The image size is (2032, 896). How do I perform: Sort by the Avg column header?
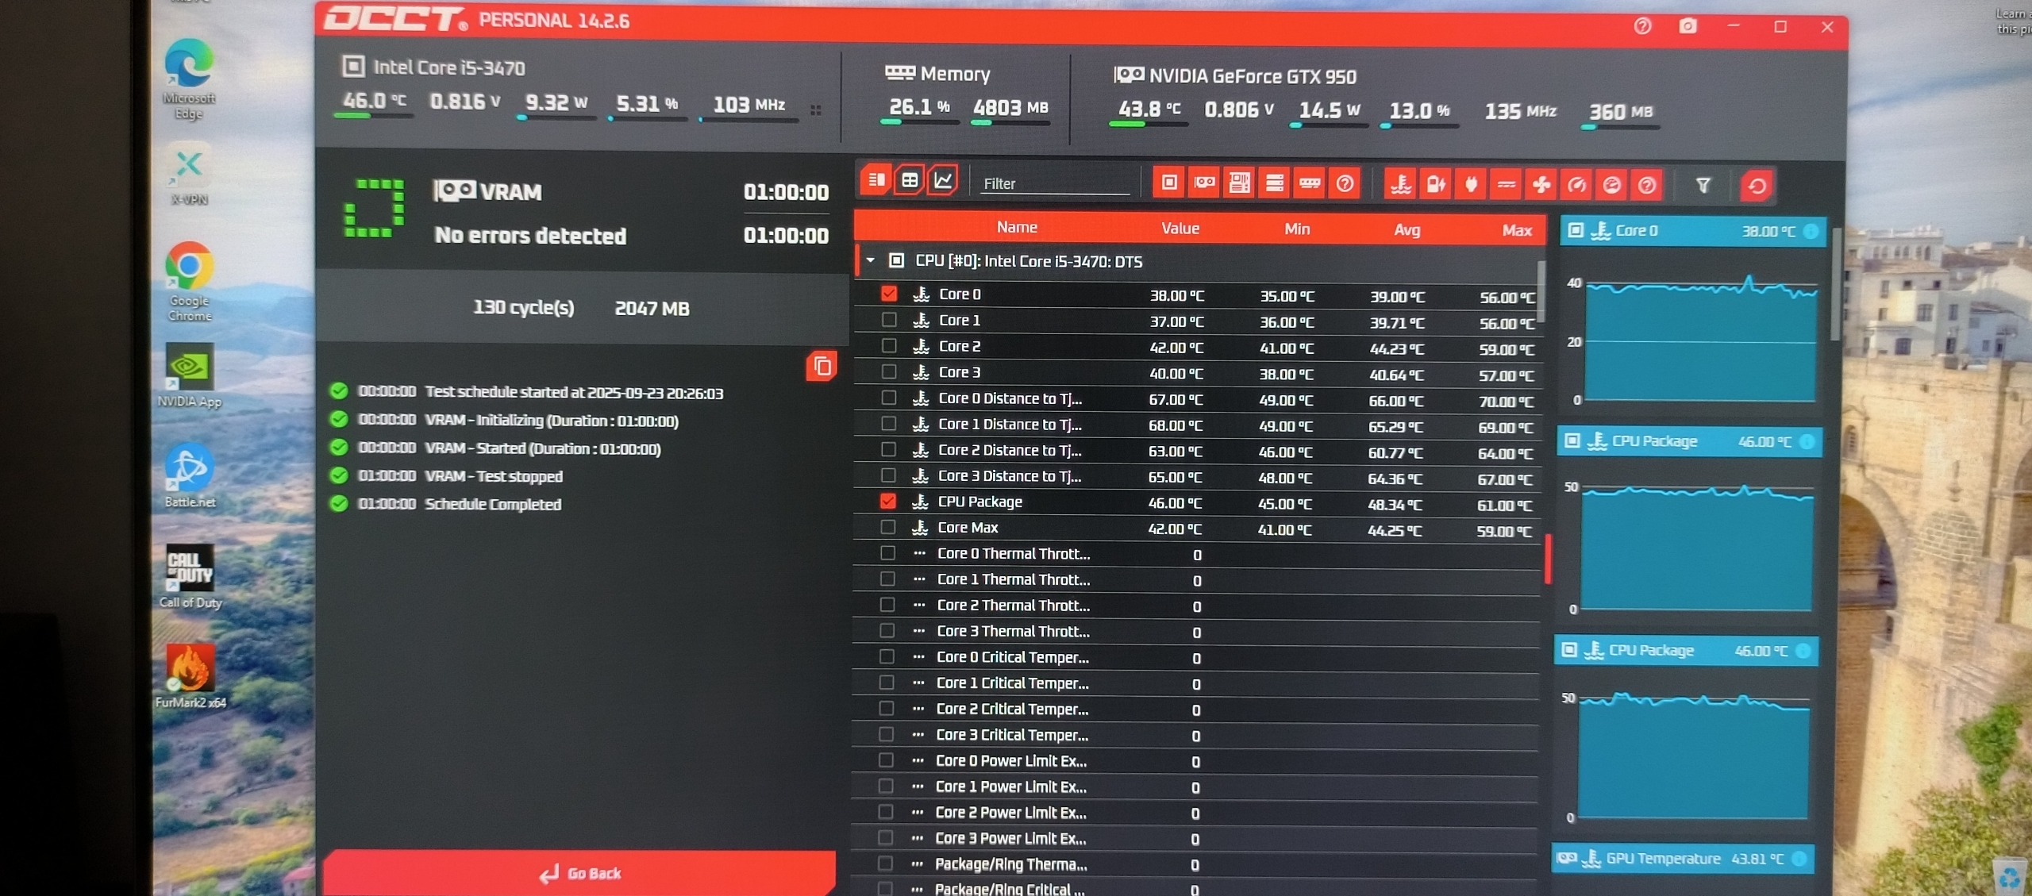1407,230
